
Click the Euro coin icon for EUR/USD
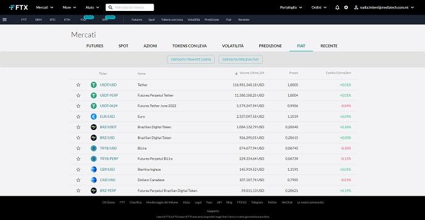93,117
